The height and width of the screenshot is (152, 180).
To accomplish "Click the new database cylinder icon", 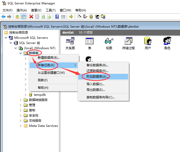I will click(91, 17).
